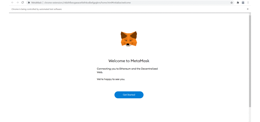This screenshot has width=260, height=122.
Task: Open the Extensions puzzle icon in toolbar
Action: click(238, 2)
